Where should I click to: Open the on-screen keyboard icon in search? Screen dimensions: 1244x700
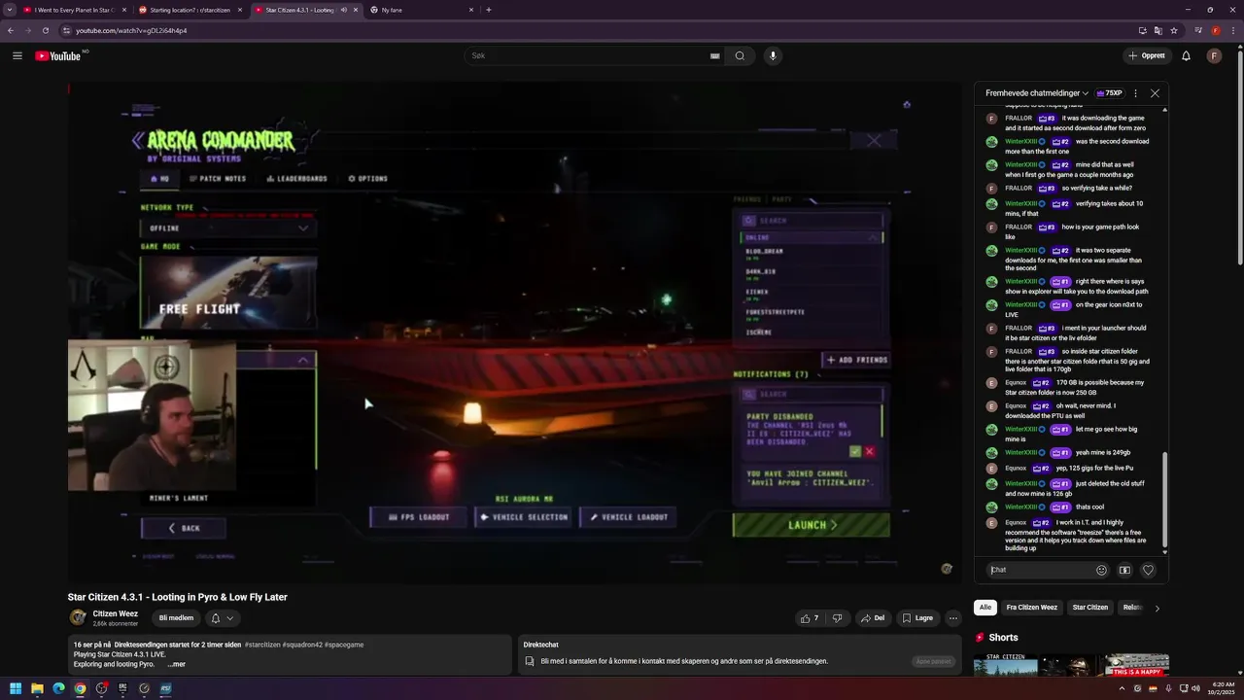[715, 56]
